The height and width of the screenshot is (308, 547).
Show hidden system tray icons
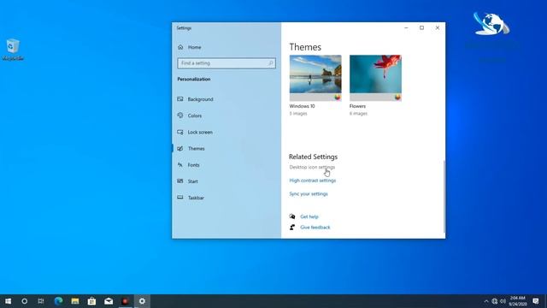[486, 301]
